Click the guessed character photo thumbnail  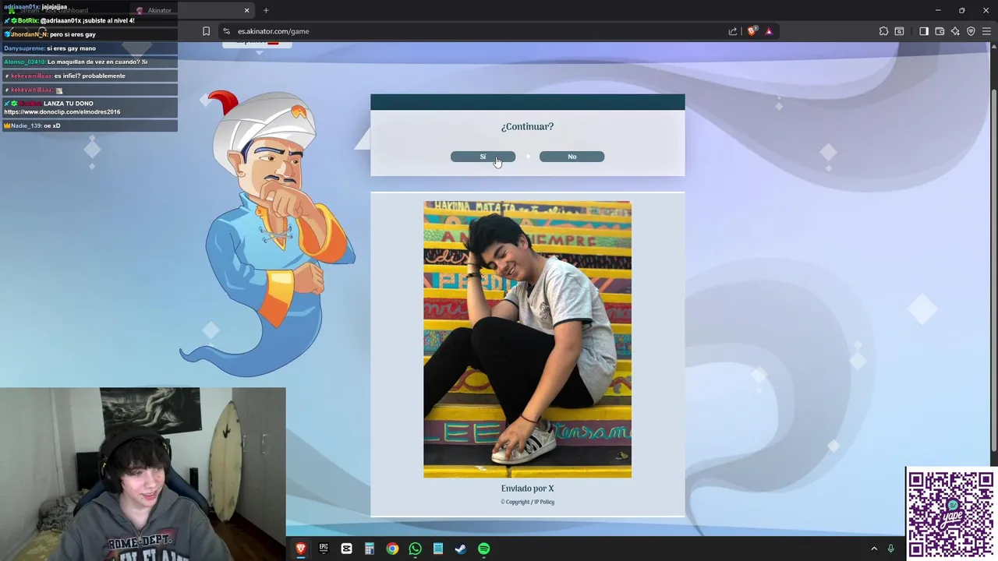527,340
